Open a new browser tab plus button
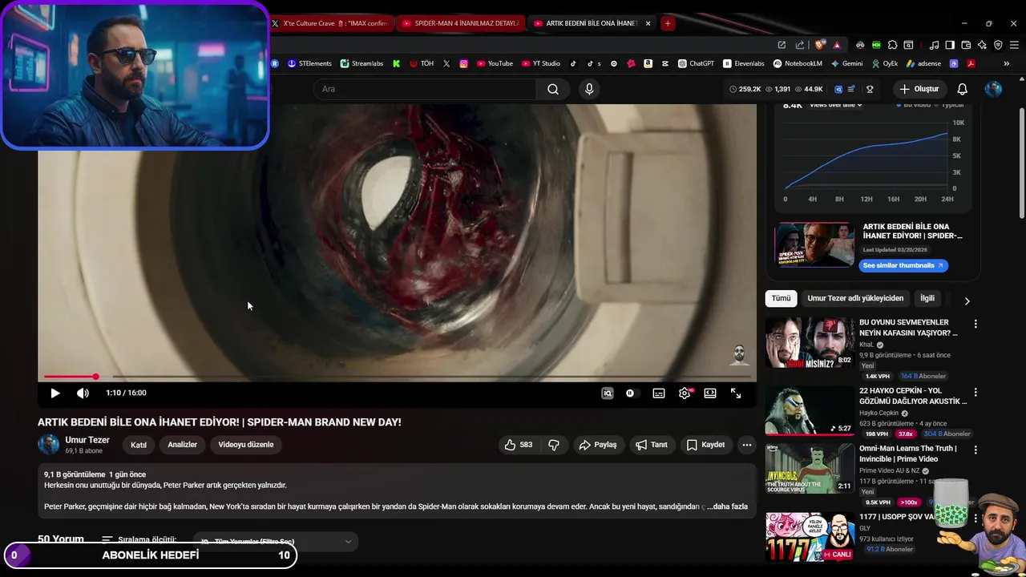1026x577 pixels. click(667, 23)
